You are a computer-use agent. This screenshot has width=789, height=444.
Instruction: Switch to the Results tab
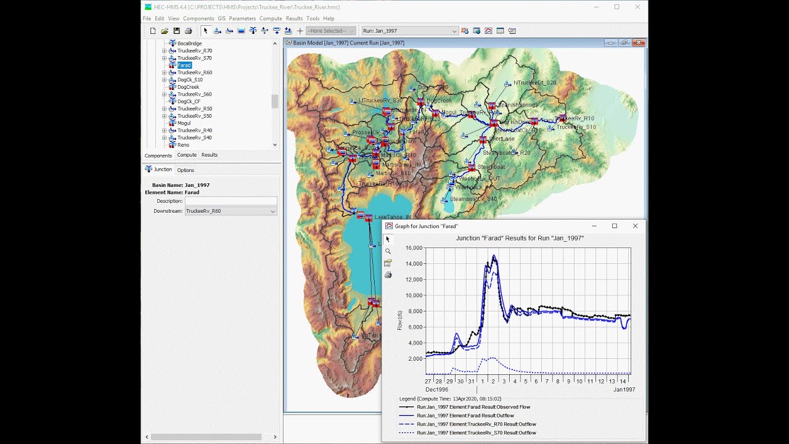click(210, 155)
